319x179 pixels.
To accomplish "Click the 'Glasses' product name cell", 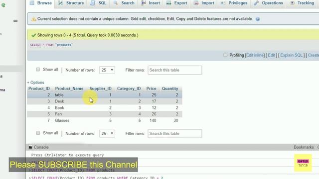I will [62, 120].
